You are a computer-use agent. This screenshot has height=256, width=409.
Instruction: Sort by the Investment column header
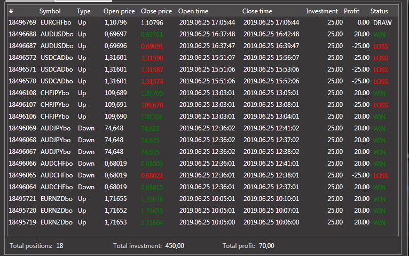tap(322, 11)
